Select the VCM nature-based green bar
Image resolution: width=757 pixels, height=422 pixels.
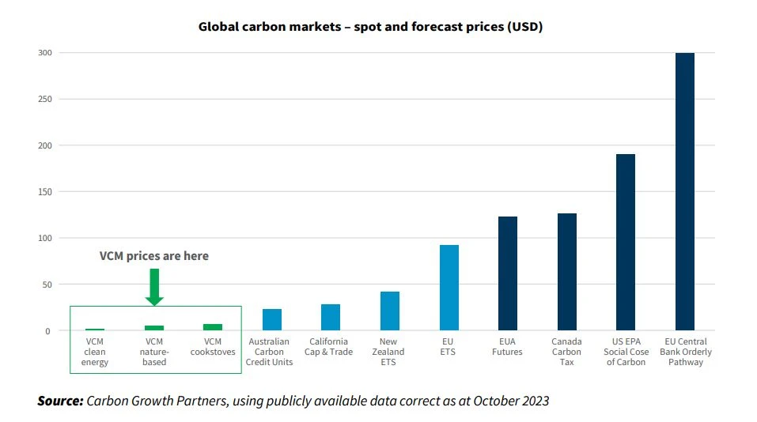pos(154,328)
